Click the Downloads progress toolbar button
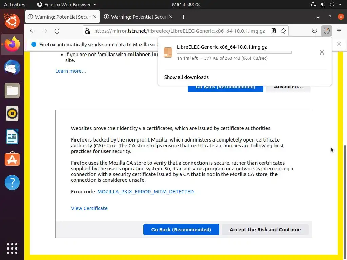 [x=326, y=31]
